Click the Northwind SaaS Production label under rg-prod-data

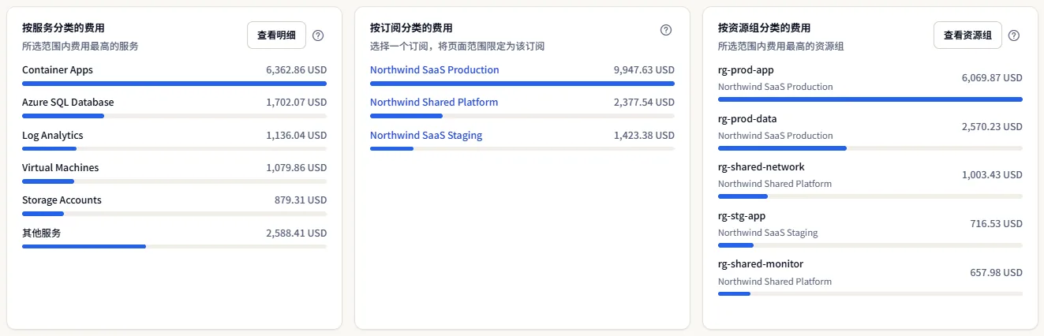tap(776, 136)
